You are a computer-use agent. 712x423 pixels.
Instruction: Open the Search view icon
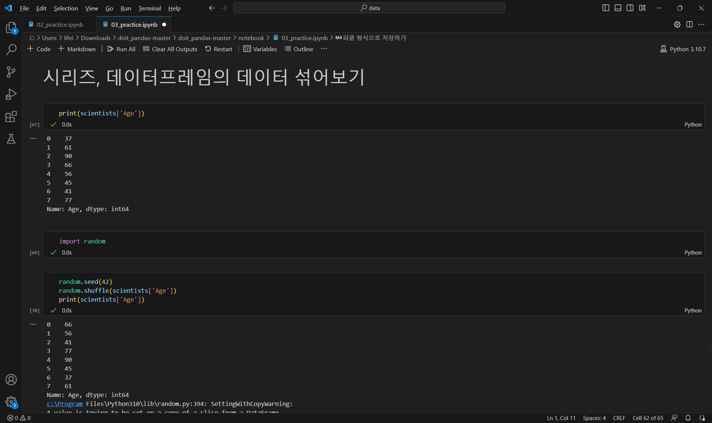11,50
